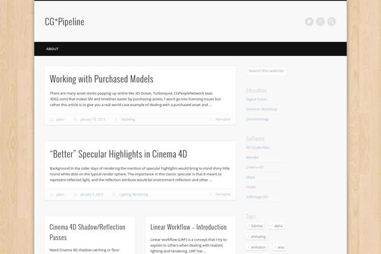Click the January 10, 2013 date link
The height and width of the screenshot is (254, 381).
click(93, 119)
